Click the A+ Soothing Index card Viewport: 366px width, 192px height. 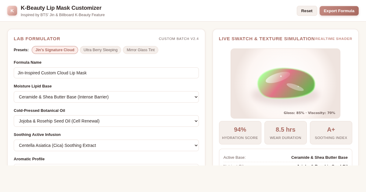[x=331, y=133]
